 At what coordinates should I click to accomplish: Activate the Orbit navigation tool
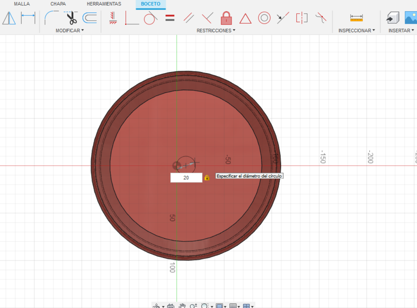click(156, 306)
